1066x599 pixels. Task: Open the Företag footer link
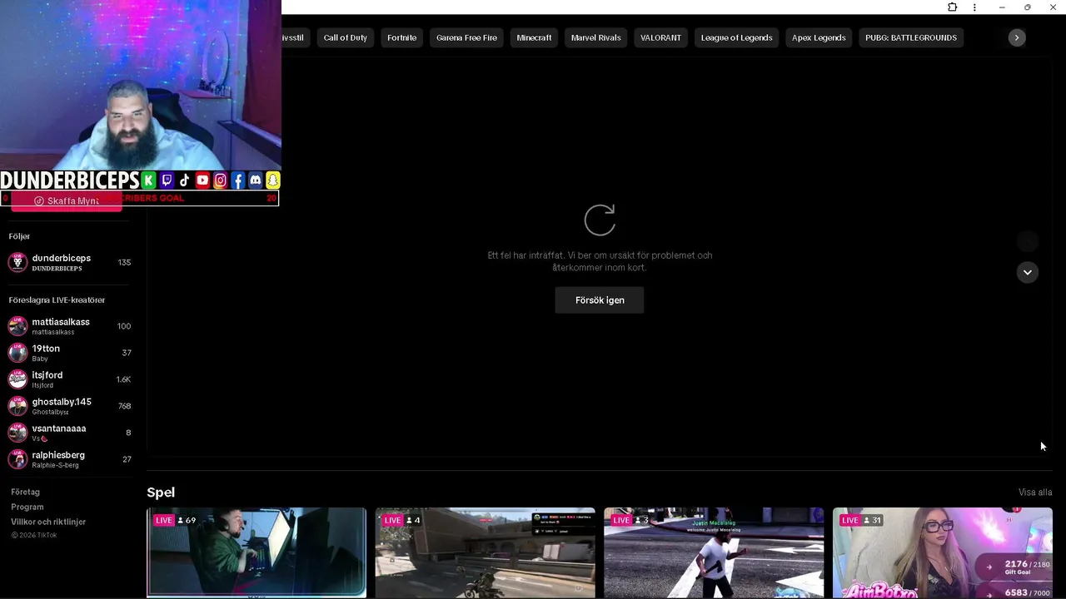(x=25, y=492)
